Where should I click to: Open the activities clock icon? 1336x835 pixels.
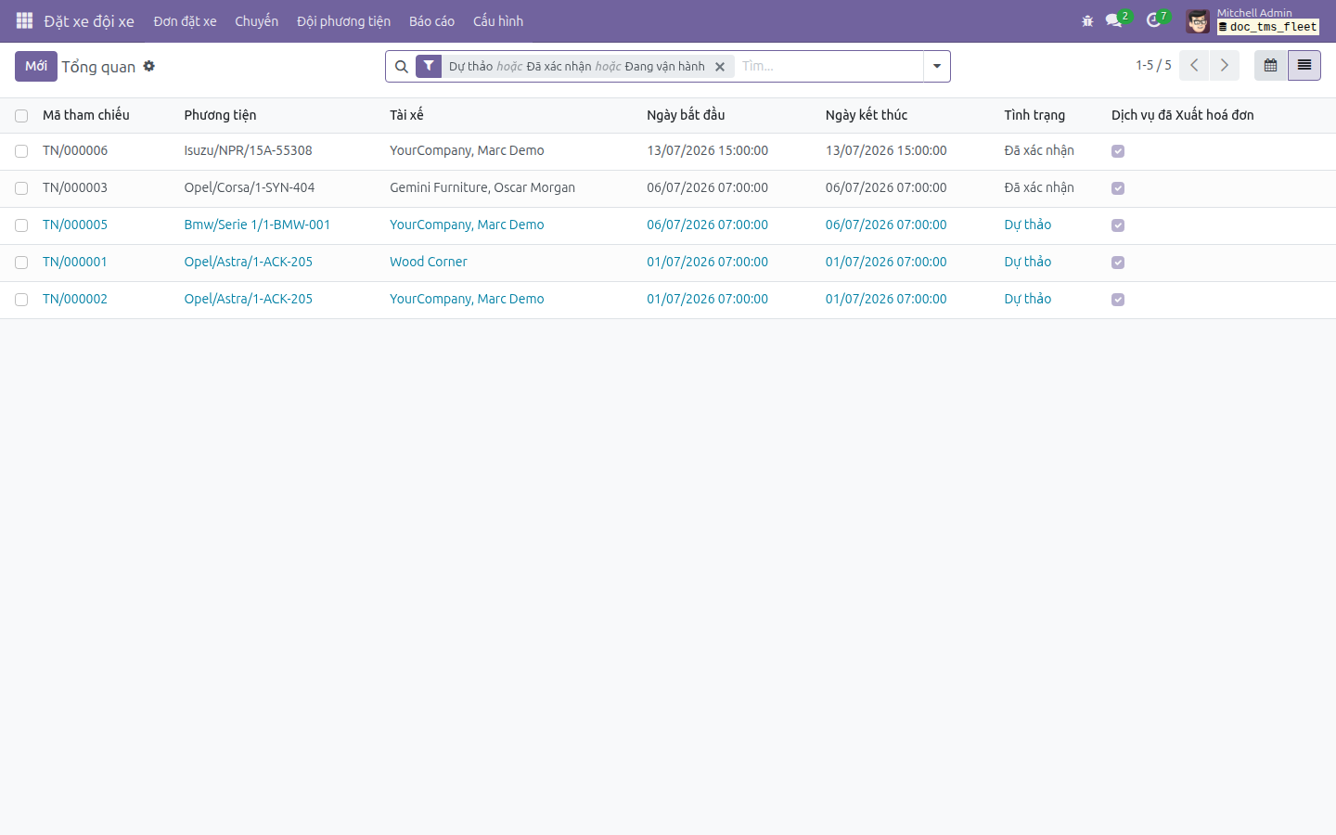click(1153, 20)
